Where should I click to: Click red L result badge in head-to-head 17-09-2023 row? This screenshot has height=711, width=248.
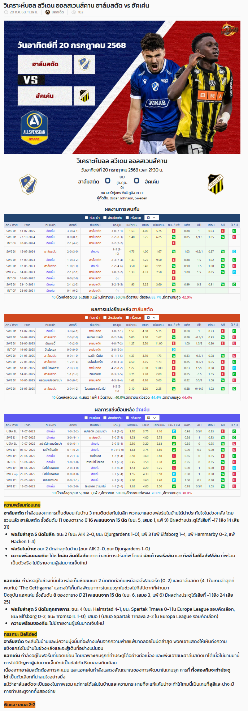pos(174,260)
